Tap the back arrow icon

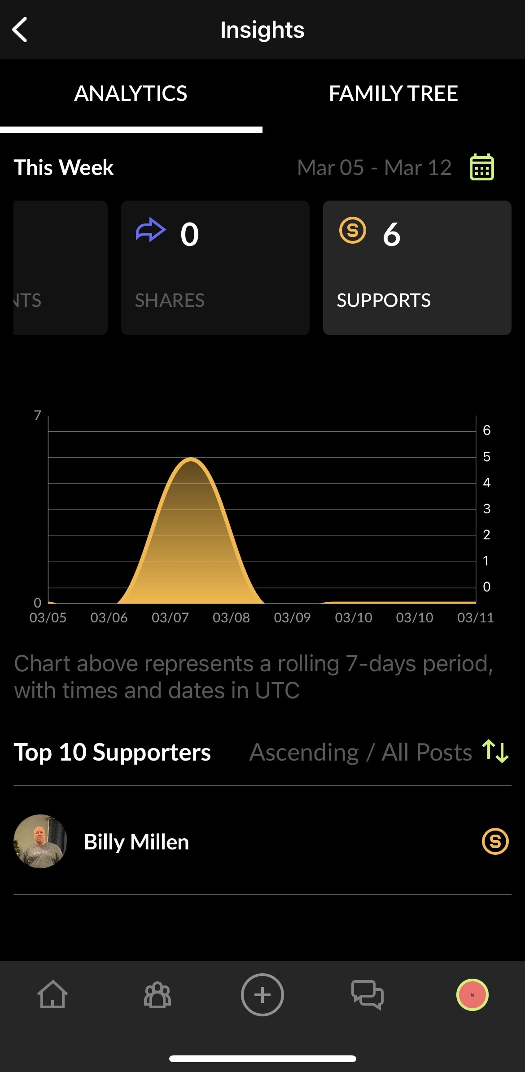[20, 30]
